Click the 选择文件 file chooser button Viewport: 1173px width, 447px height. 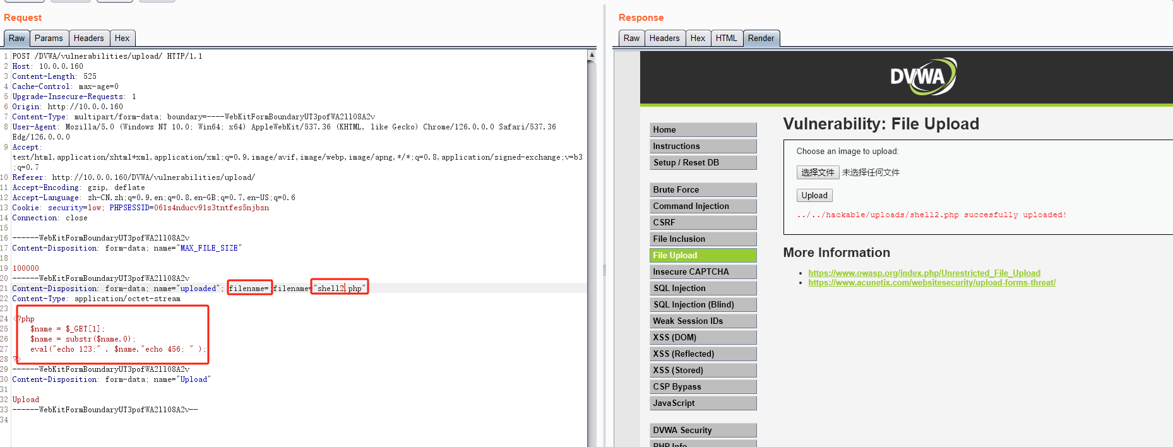(818, 172)
